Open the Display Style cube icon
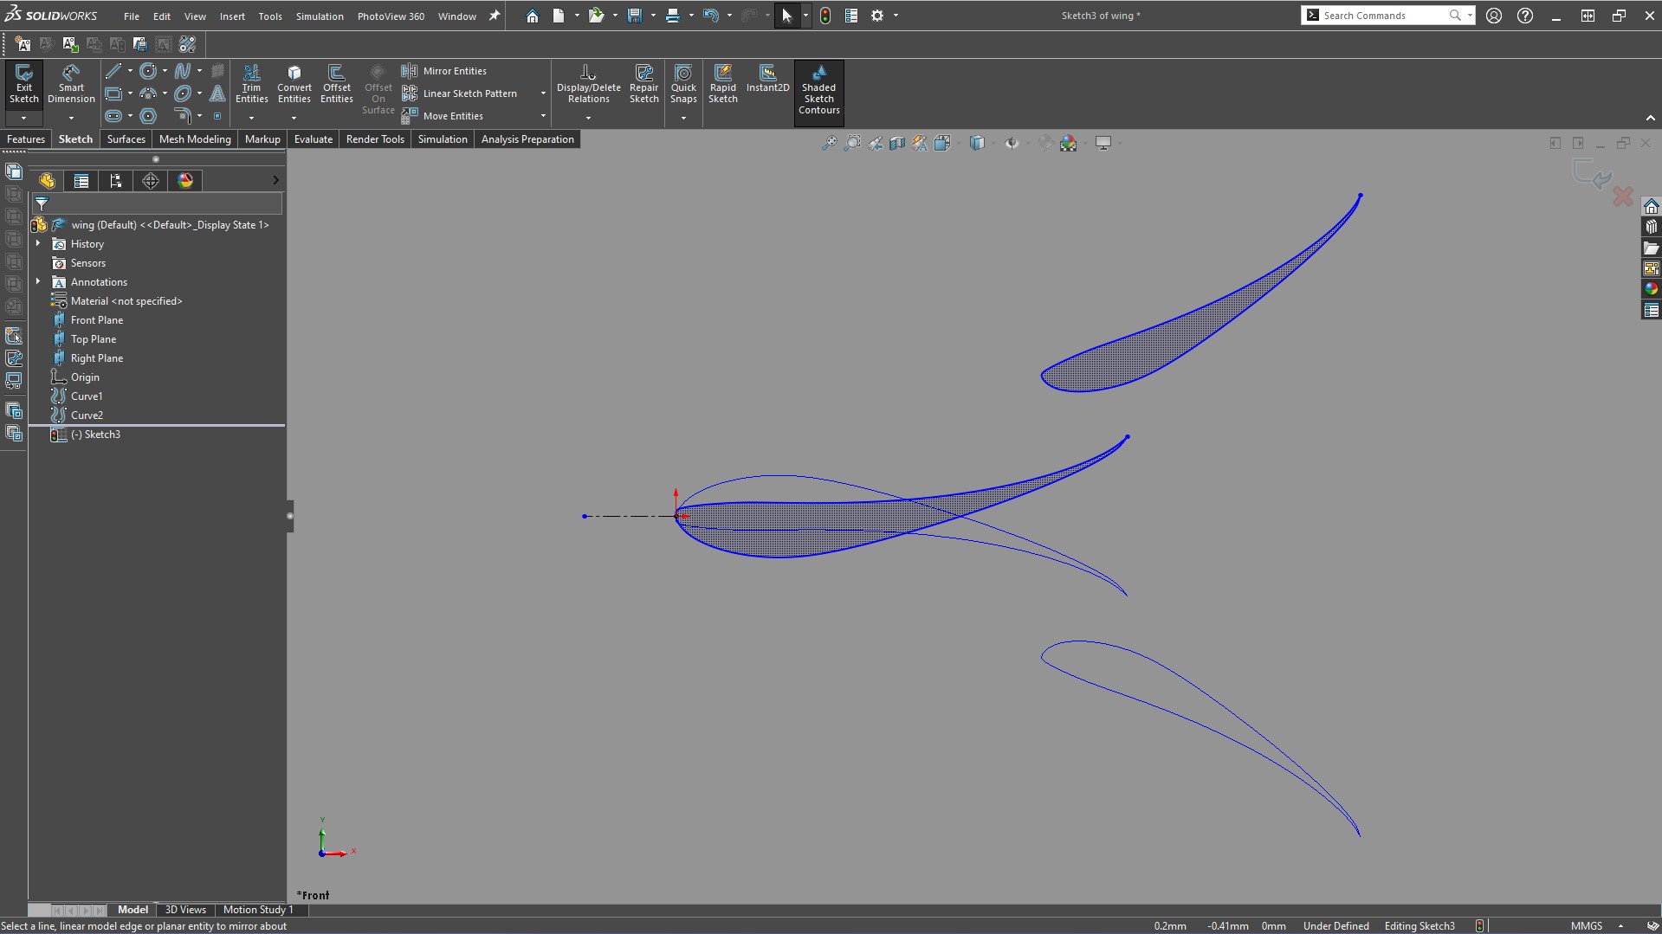 pyautogui.click(x=977, y=144)
